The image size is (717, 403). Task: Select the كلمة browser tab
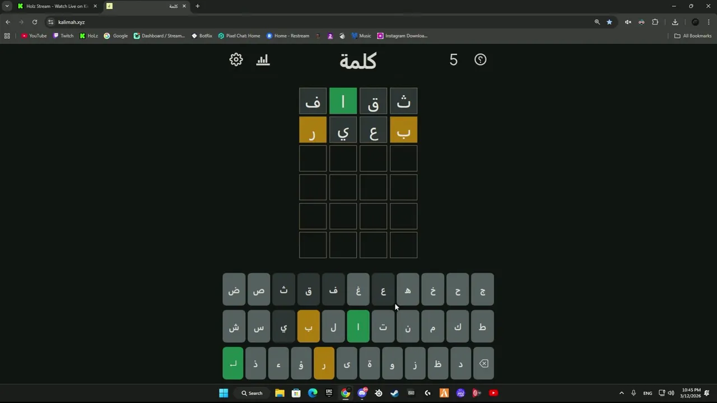[x=147, y=6]
